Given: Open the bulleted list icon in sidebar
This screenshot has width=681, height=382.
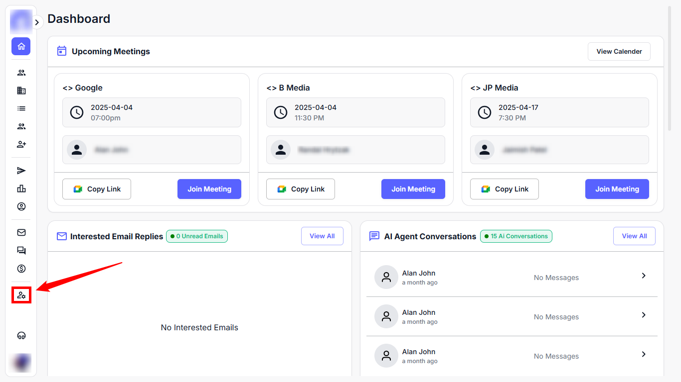Looking at the screenshot, I should click(x=21, y=108).
